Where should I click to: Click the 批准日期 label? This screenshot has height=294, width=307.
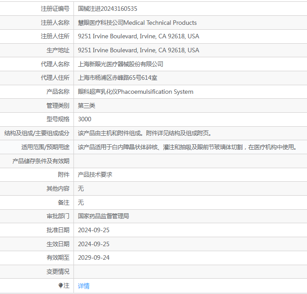pos(58,230)
